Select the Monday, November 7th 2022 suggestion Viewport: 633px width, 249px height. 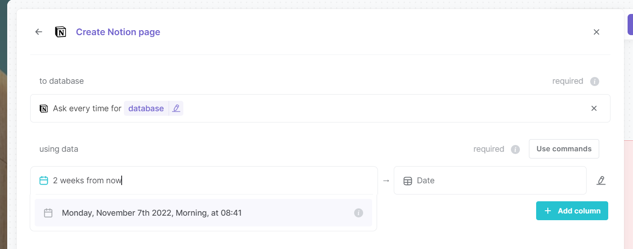[x=203, y=213]
